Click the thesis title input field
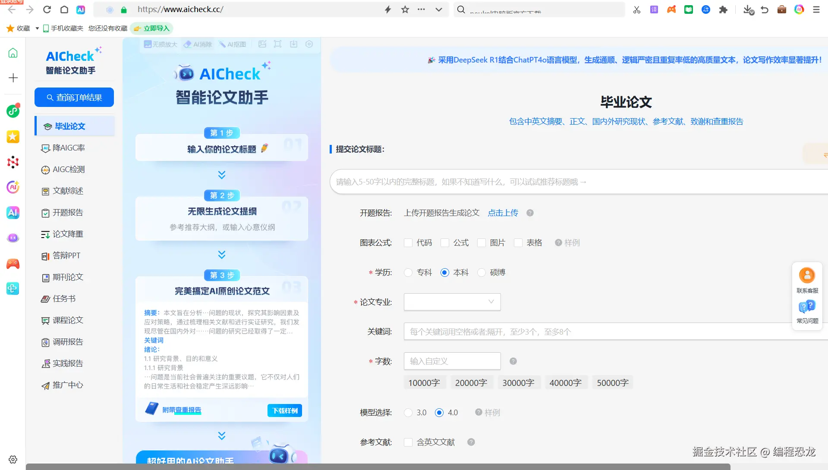The width and height of the screenshot is (828, 470). [579, 182]
